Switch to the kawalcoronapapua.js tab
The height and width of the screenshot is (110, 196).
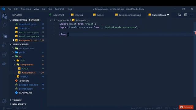[128, 15]
